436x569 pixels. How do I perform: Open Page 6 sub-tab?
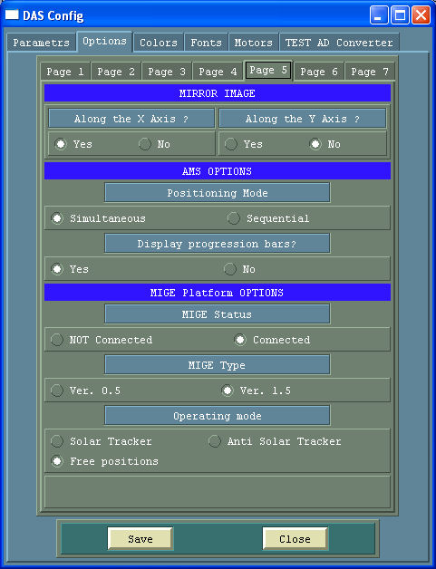click(x=319, y=72)
